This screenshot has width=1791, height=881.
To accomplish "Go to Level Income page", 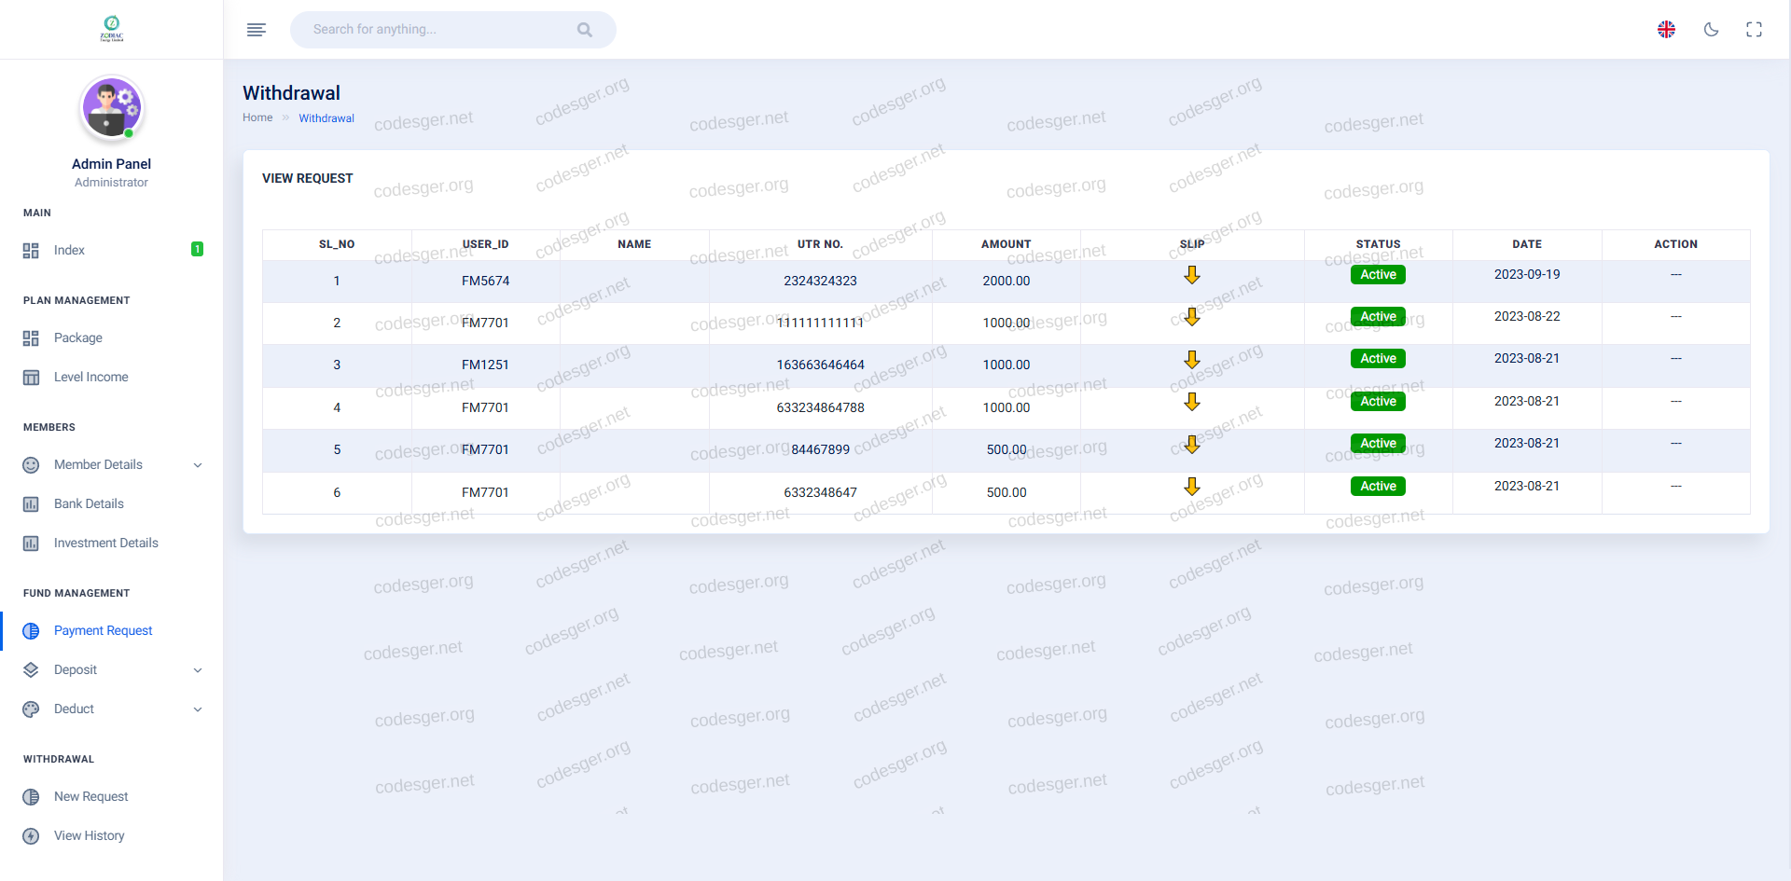I will 90,378.
